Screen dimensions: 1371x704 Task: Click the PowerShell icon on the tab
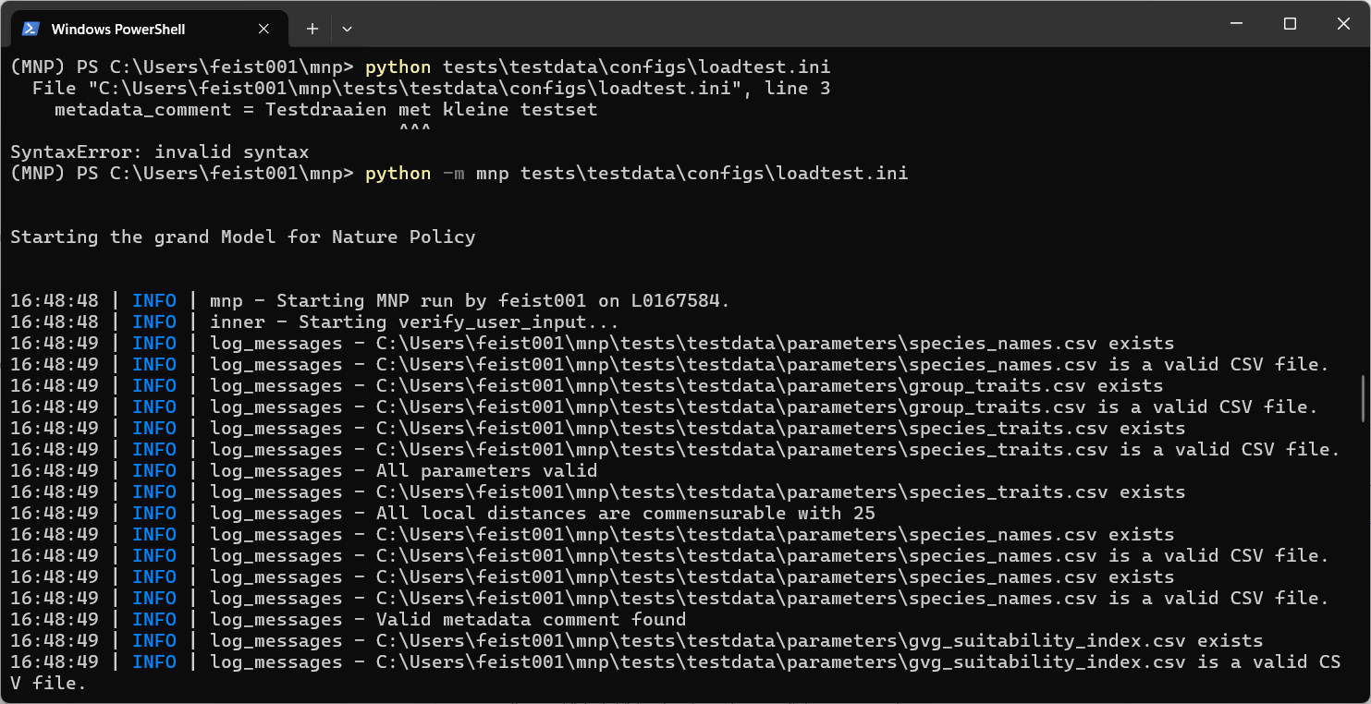click(31, 29)
